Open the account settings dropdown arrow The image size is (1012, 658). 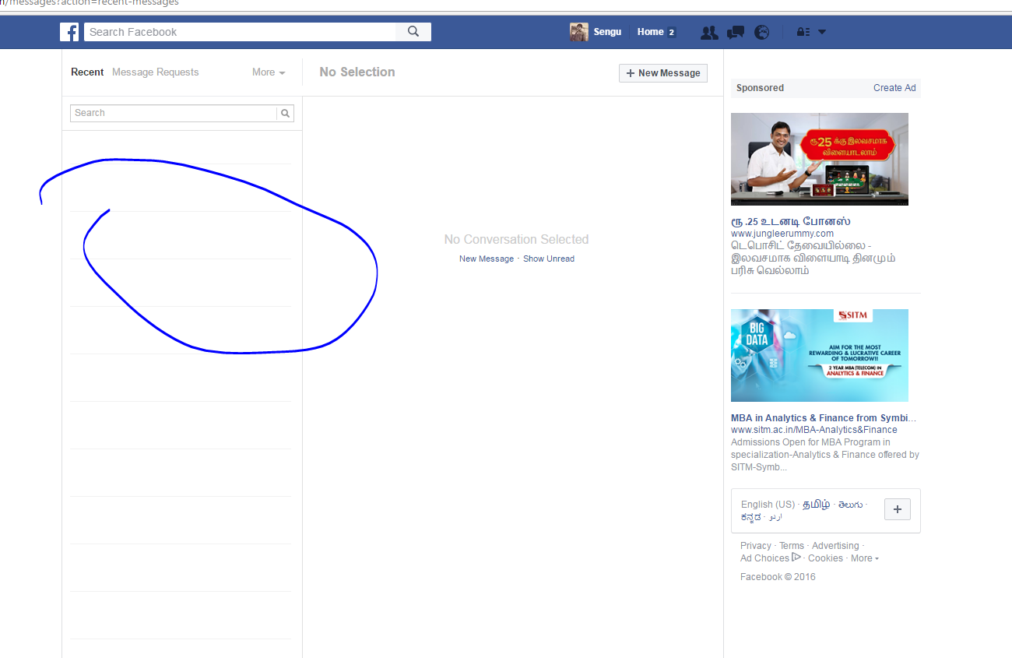[821, 32]
